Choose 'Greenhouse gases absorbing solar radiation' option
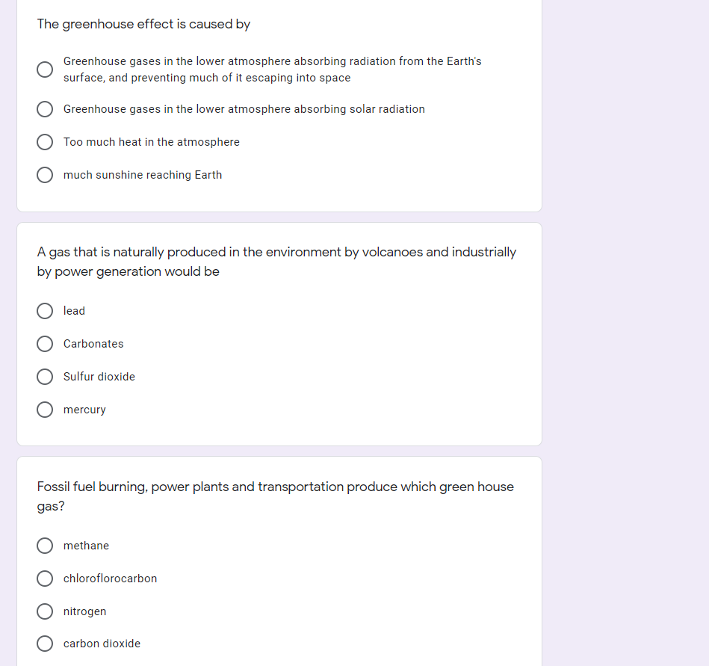This screenshot has height=666, width=709. tap(45, 109)
